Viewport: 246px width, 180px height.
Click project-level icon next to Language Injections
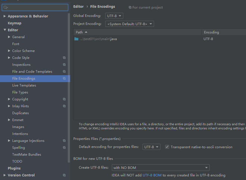tap(64, 141)
